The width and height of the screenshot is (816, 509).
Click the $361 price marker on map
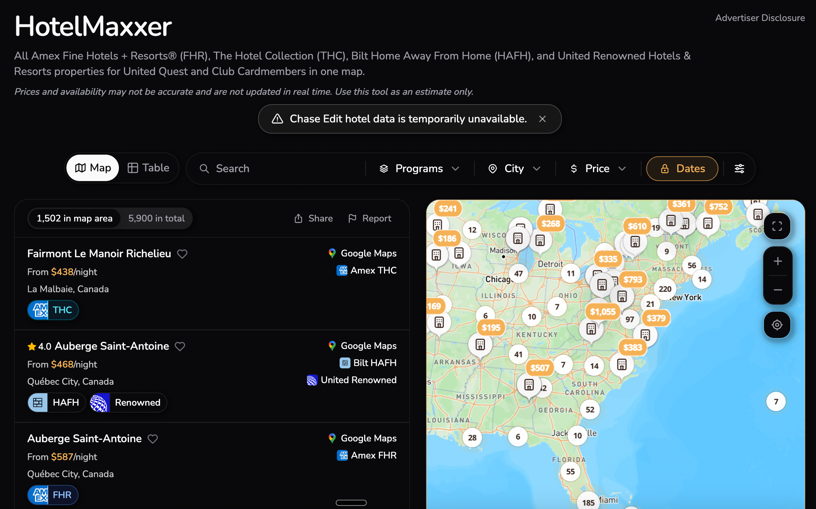[x=681, y=204]
